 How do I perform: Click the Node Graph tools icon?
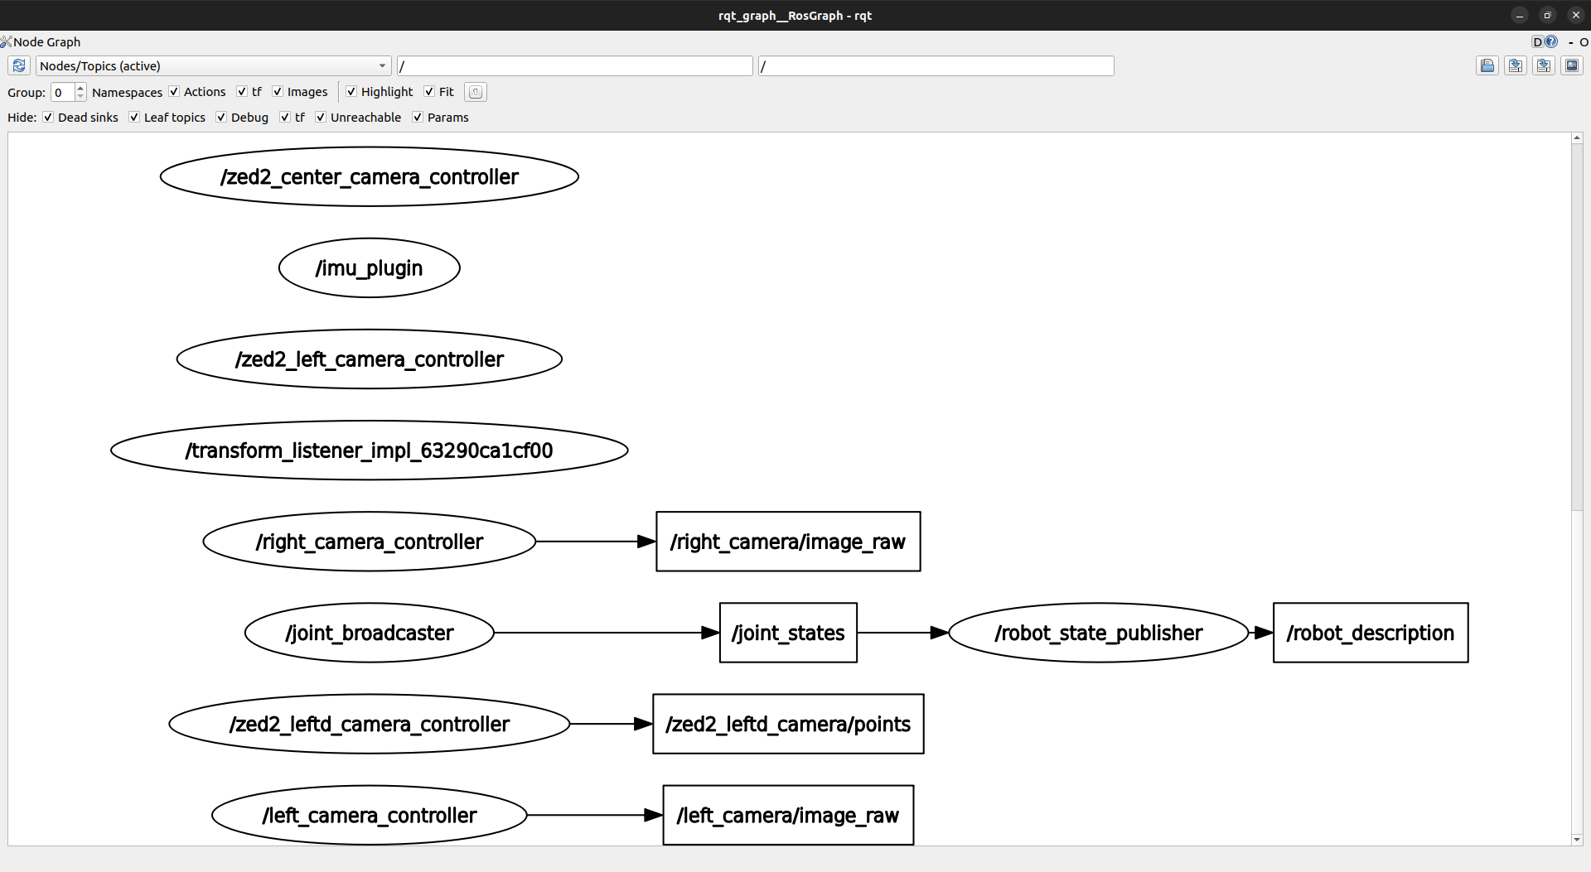[x=6, y=41]
